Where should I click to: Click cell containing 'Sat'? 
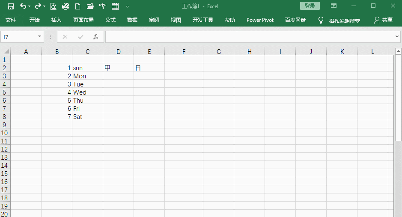point(87,116)
